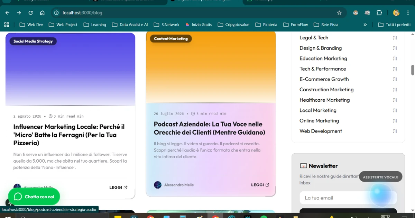
Task: Expand hidden bookmarks with double chevron
Action: (x=365, y=25)
